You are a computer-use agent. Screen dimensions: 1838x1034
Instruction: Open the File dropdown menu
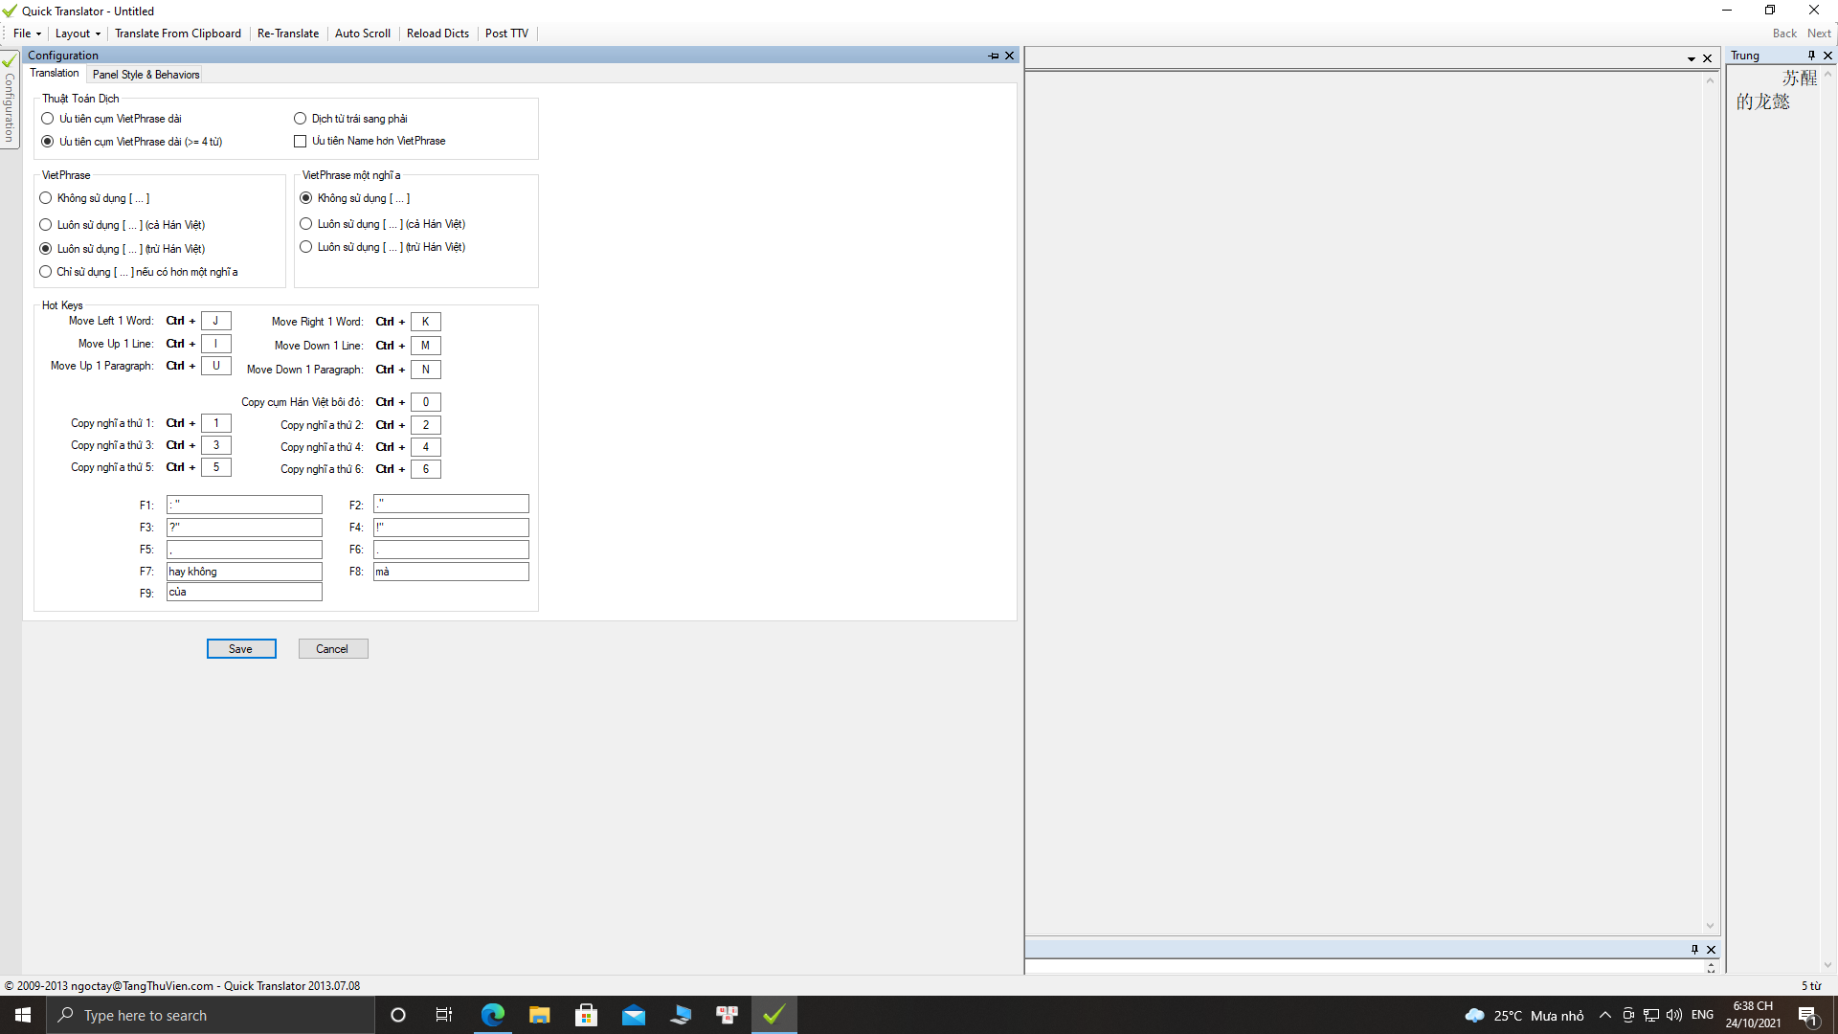point(27,34)
